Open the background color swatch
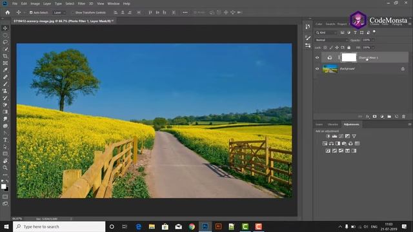Viewport: 413px width, 232px height. pyautogui.click(x=6, y=189)
